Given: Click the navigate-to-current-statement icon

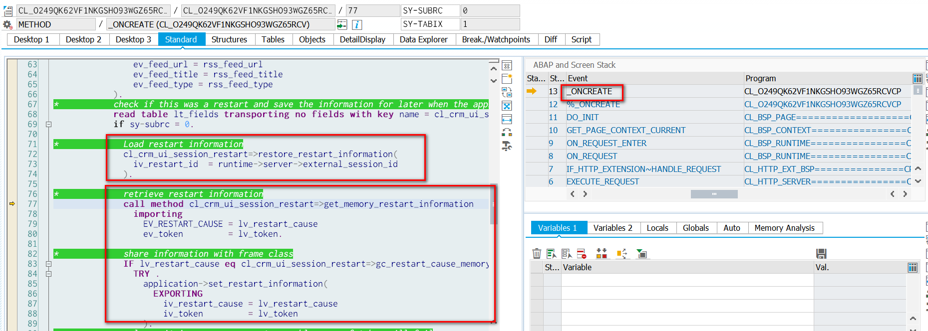Looking at the screenshot, I should (x=342, y=24).
